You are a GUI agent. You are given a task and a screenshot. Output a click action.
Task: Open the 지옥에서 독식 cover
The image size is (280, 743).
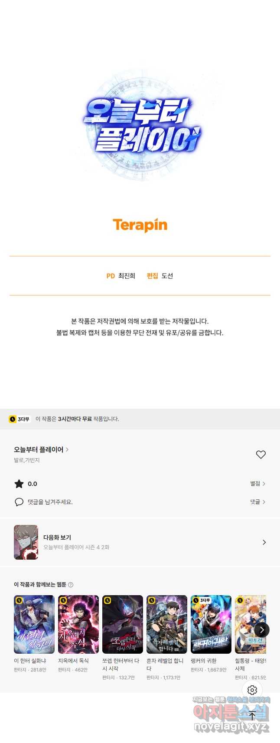[78, 624]
